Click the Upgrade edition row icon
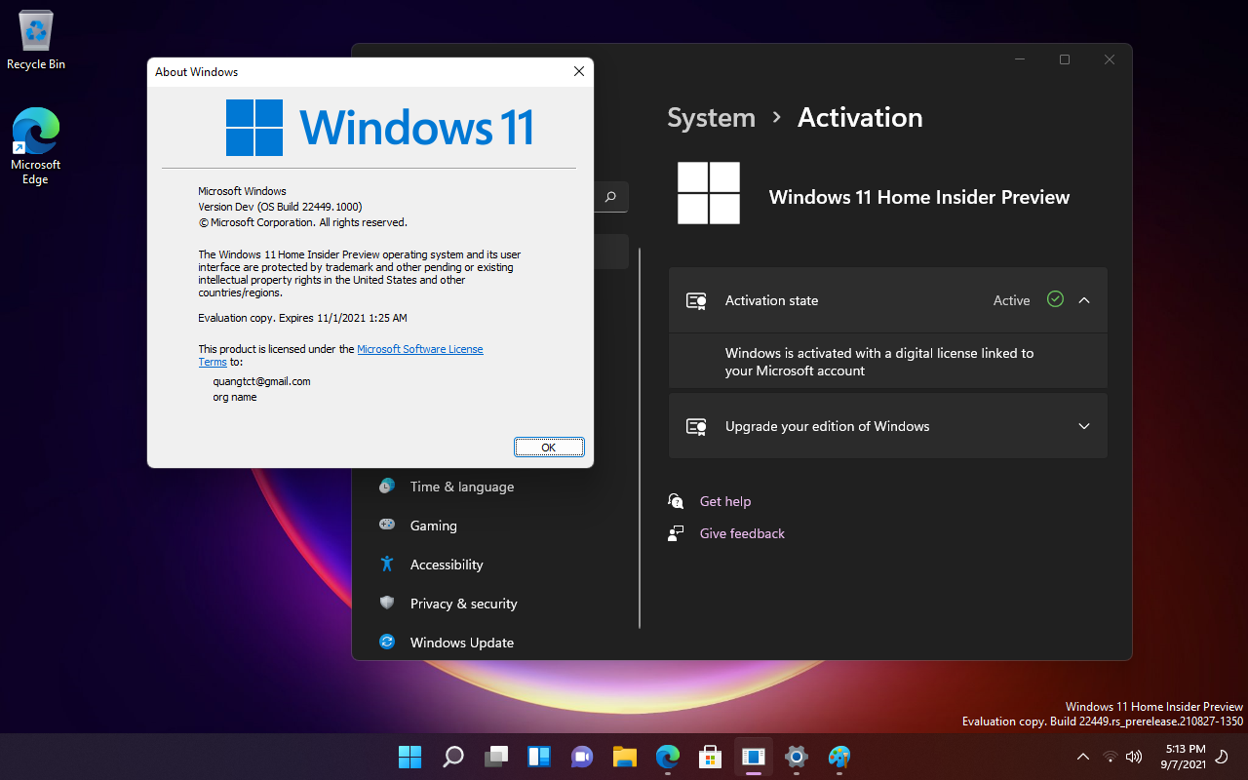1248x780 pixels. tap(696, 426)
